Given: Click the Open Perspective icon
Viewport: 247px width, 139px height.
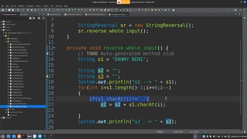Looking at the screenshot, I should pos(235,10).
